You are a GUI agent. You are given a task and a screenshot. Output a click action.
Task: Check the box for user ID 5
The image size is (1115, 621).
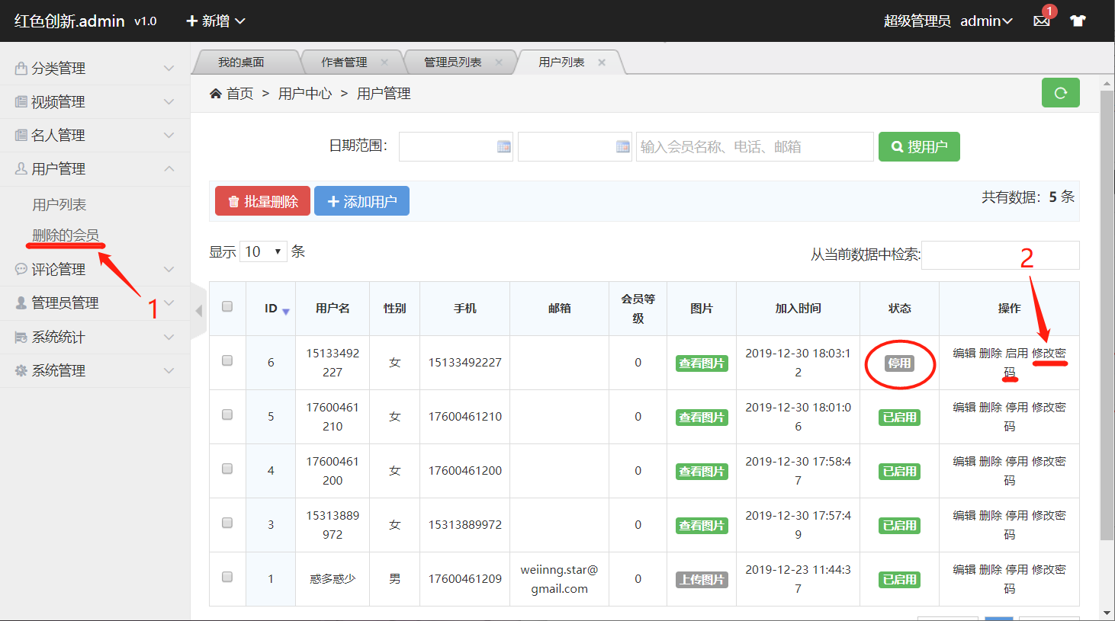click(227, 415)
